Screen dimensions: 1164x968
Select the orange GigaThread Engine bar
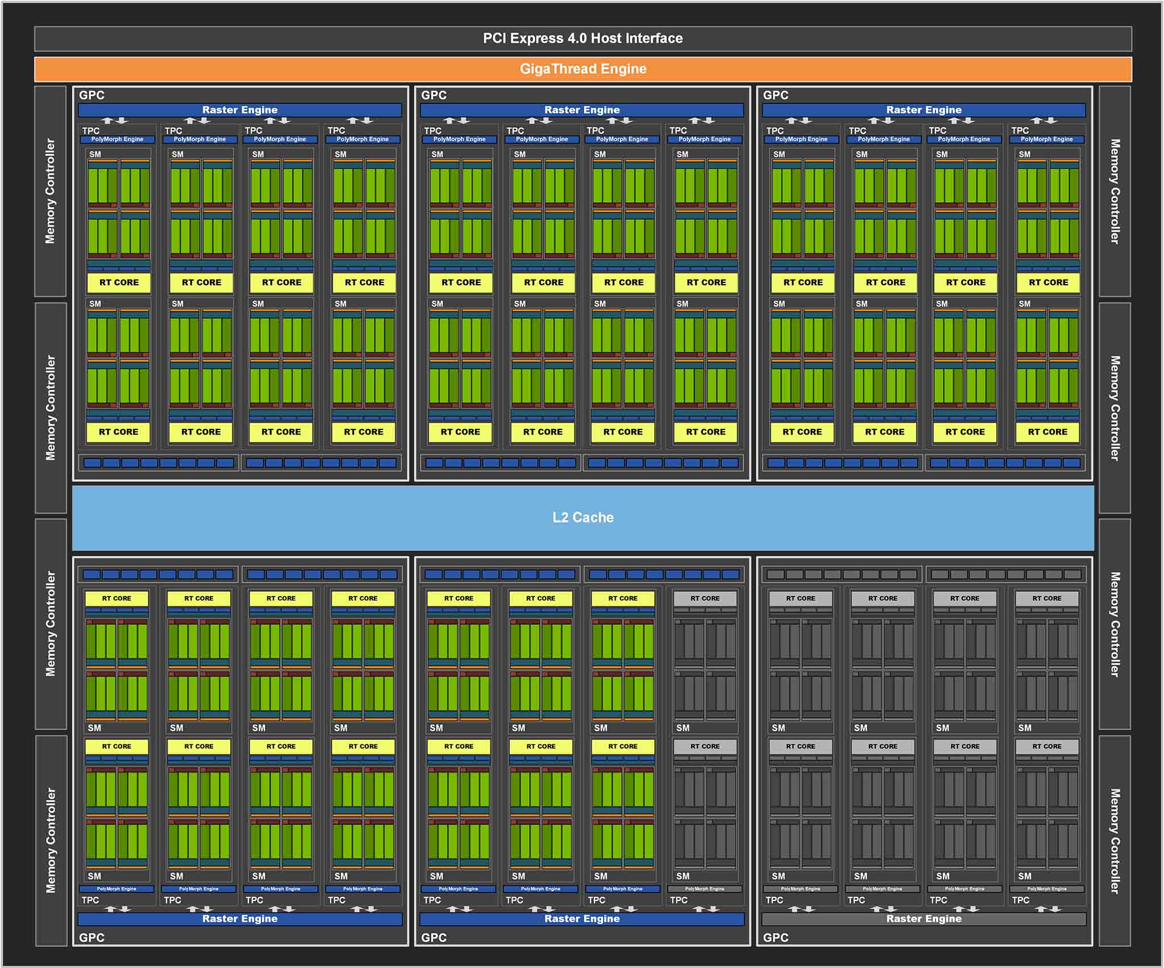(x=583, y=69)
